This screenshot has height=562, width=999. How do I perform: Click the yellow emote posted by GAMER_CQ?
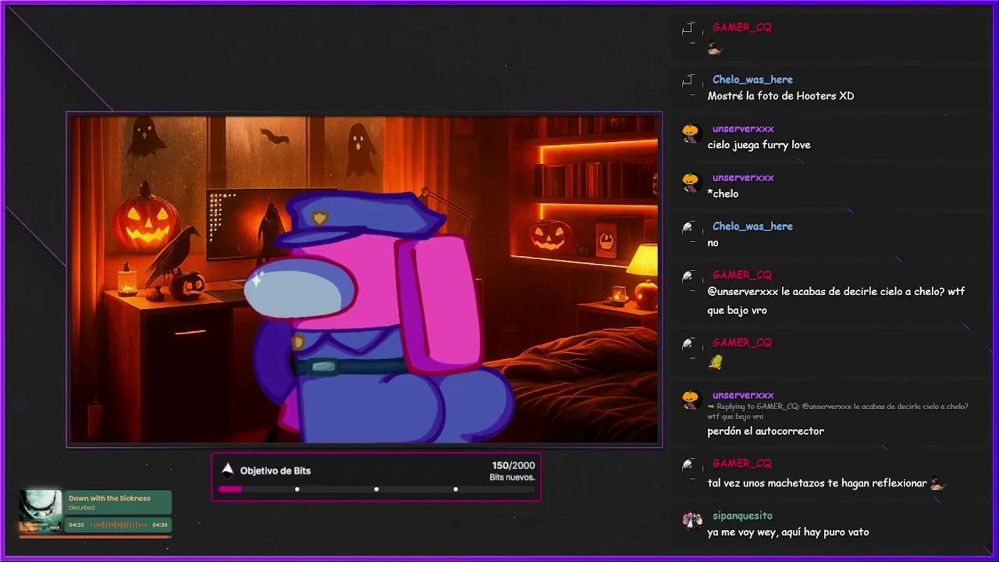tap(716, 362)
